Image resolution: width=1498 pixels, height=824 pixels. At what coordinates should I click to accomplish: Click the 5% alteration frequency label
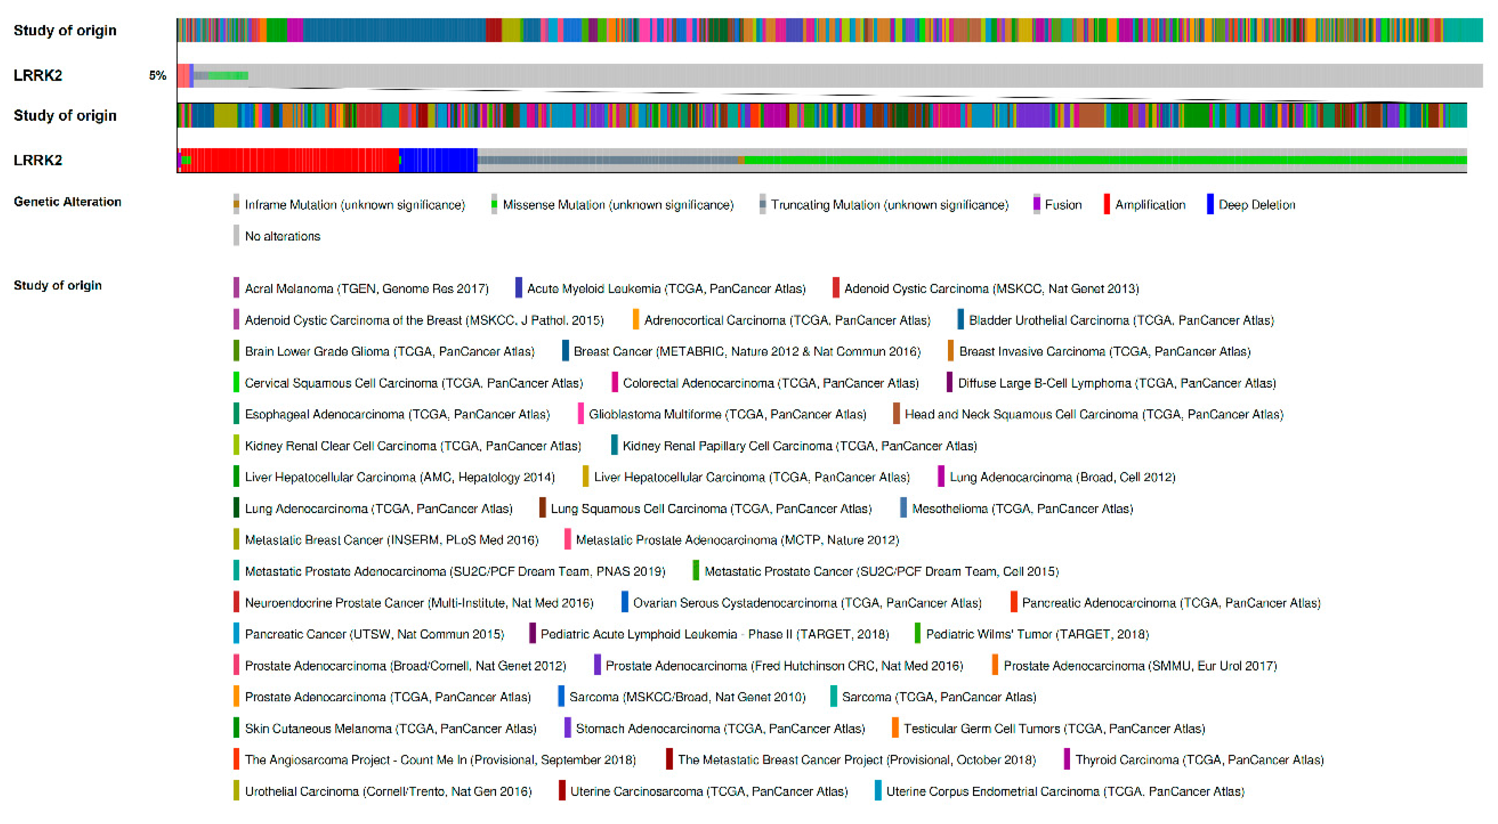coord(157,75)
